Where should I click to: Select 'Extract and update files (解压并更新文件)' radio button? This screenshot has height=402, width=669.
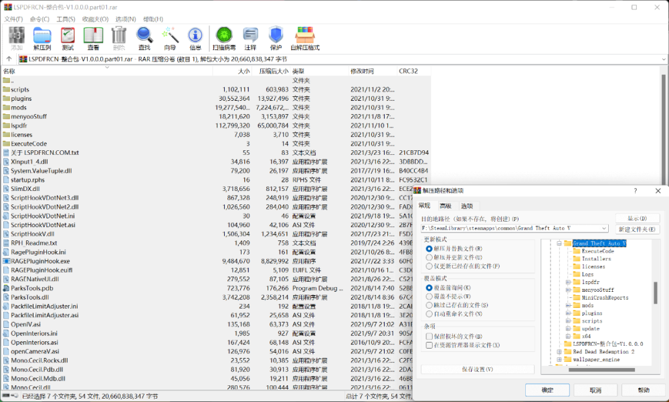click(429, 257)
